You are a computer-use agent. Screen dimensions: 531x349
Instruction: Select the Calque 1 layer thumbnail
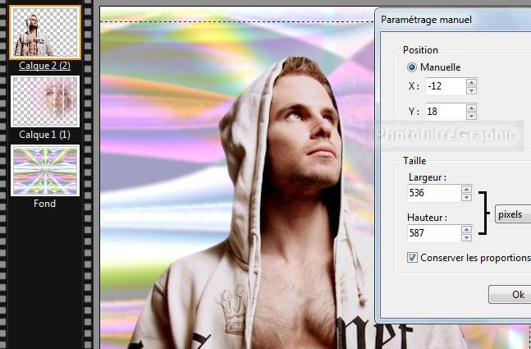(45, 102)
